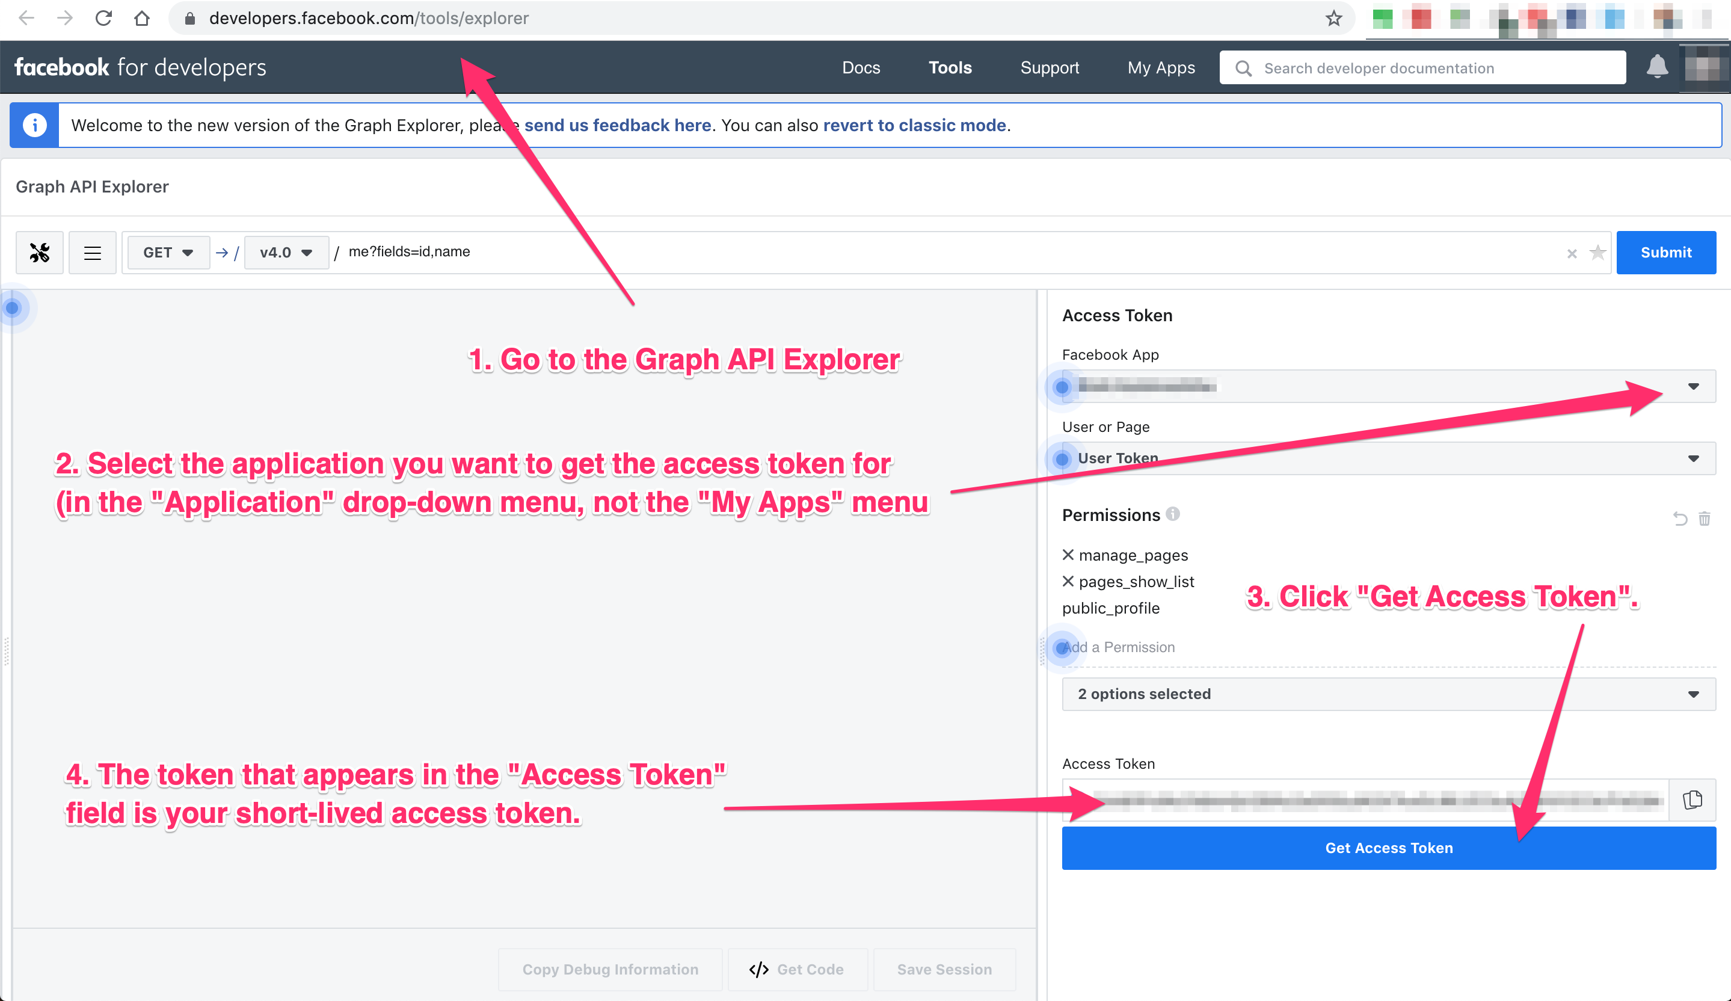Open the hamburger list menu button

coord(92,253)
